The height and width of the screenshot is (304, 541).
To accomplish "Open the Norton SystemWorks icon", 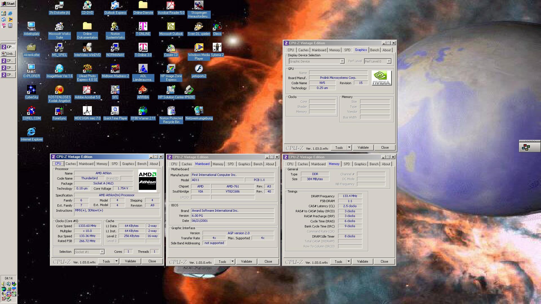I will point(115,27).
